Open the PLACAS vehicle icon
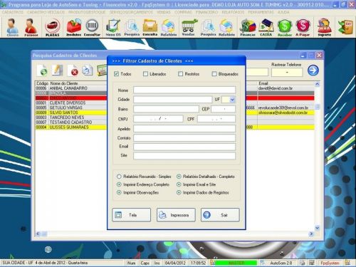Viewport: 356px width, 267px height. click(52, 28)
